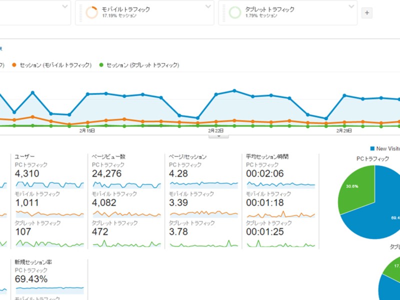
Task: Open the モバイル トラフィック segment dropdown arrow
Action: tap(207, 6)
